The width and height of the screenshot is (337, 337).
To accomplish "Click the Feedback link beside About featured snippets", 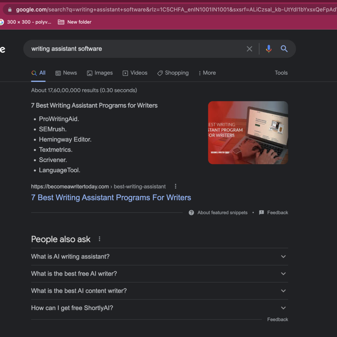I will click(x=277, y=213).
